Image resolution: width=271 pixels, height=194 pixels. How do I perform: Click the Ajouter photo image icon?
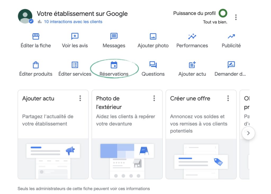[153, 36]
